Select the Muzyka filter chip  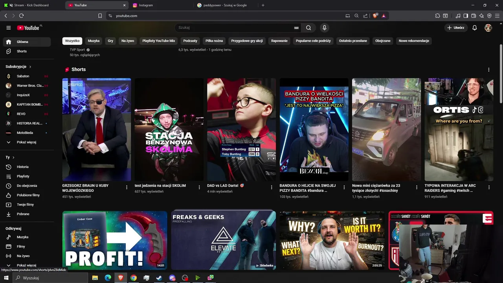point(94,41)
